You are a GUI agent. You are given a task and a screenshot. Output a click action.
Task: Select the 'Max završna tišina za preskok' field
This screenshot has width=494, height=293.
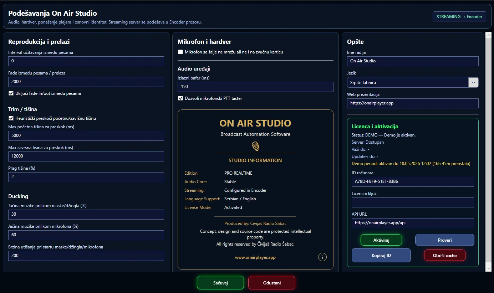pos(86,156)
